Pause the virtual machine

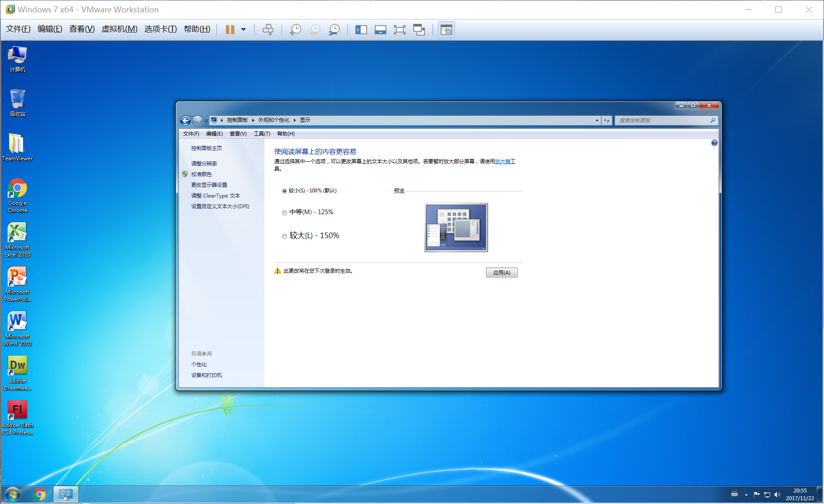pyautogui.click(x=230, y=29)
